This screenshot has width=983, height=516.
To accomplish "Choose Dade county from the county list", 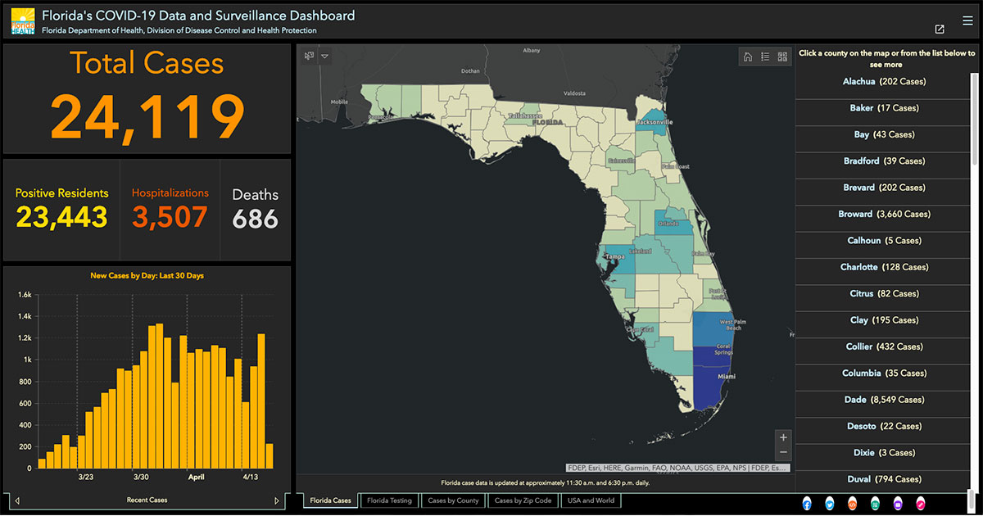I will (884, 400).
